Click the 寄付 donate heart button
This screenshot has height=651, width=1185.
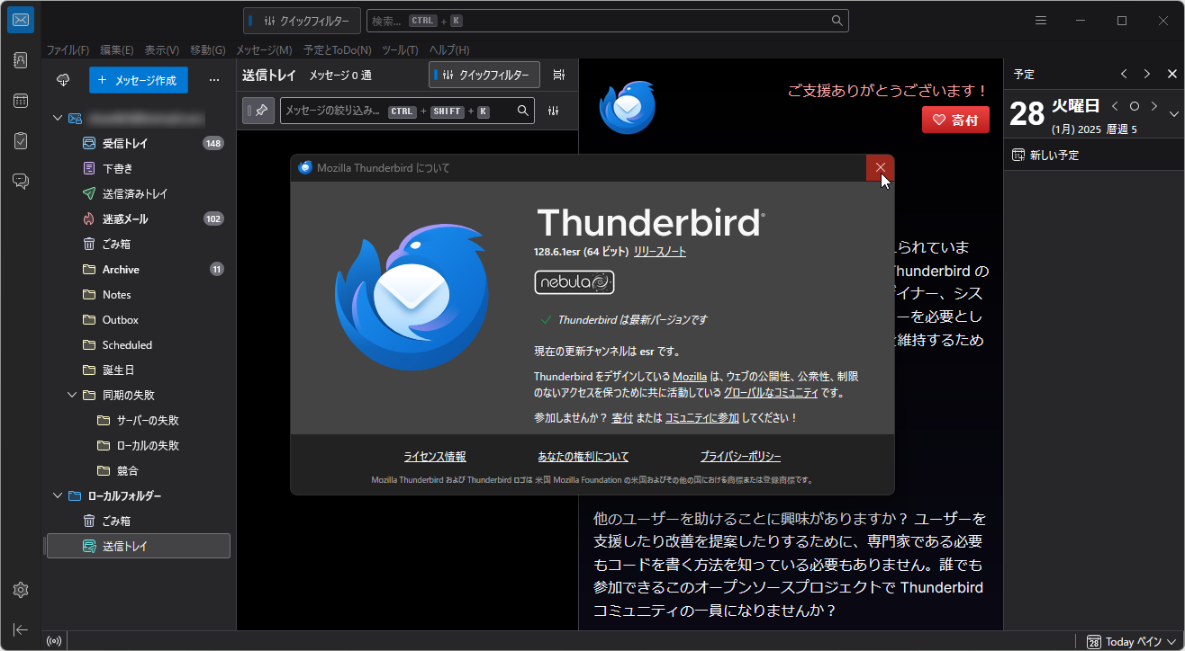point(954,119)
